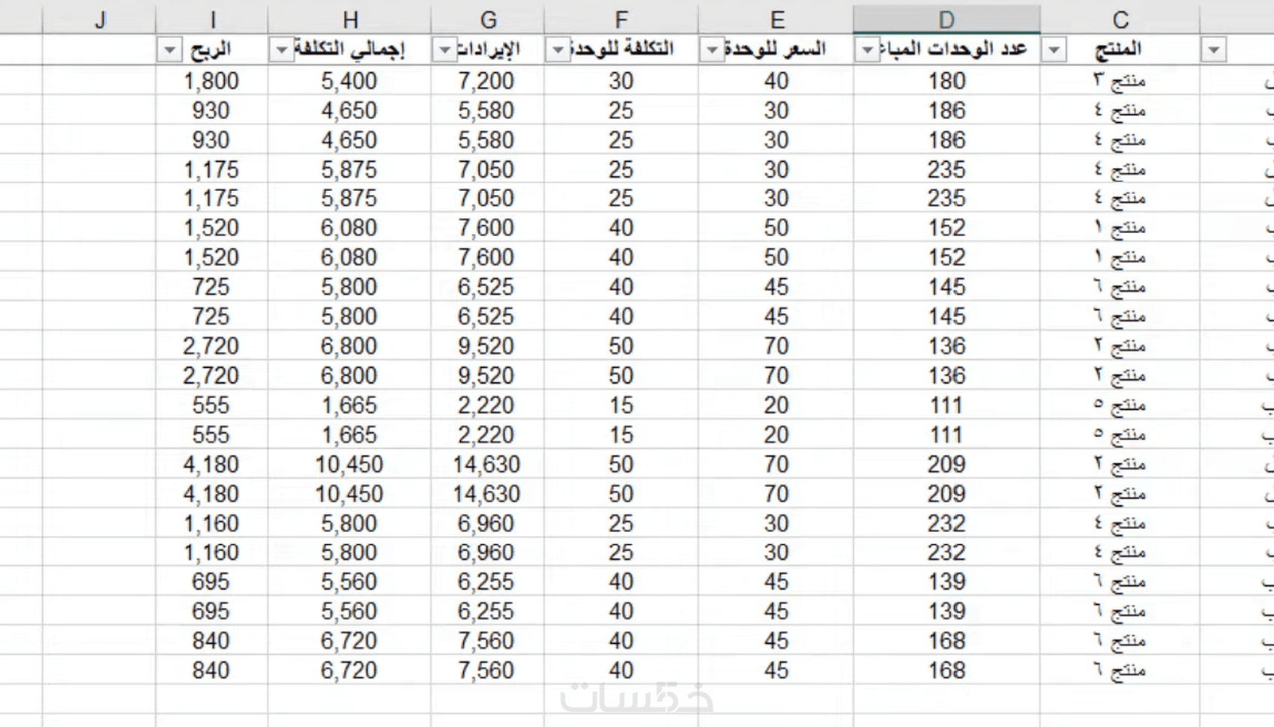The image size is (1274, 727).
Task: Select column C header
Action: (1120, 19)
